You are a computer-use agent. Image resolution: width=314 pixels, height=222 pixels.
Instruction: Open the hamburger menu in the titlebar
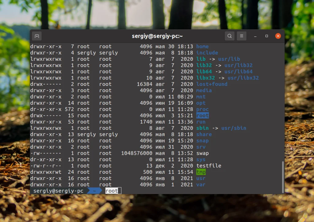(241, 36)
